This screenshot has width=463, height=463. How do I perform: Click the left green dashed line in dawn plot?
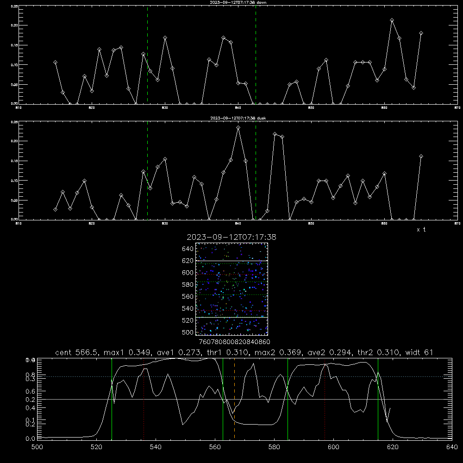coord(147,55)
